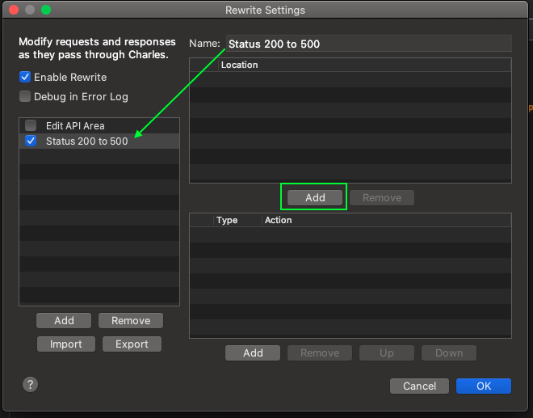
Task: Add a new location to the rule
Action: 315,198
